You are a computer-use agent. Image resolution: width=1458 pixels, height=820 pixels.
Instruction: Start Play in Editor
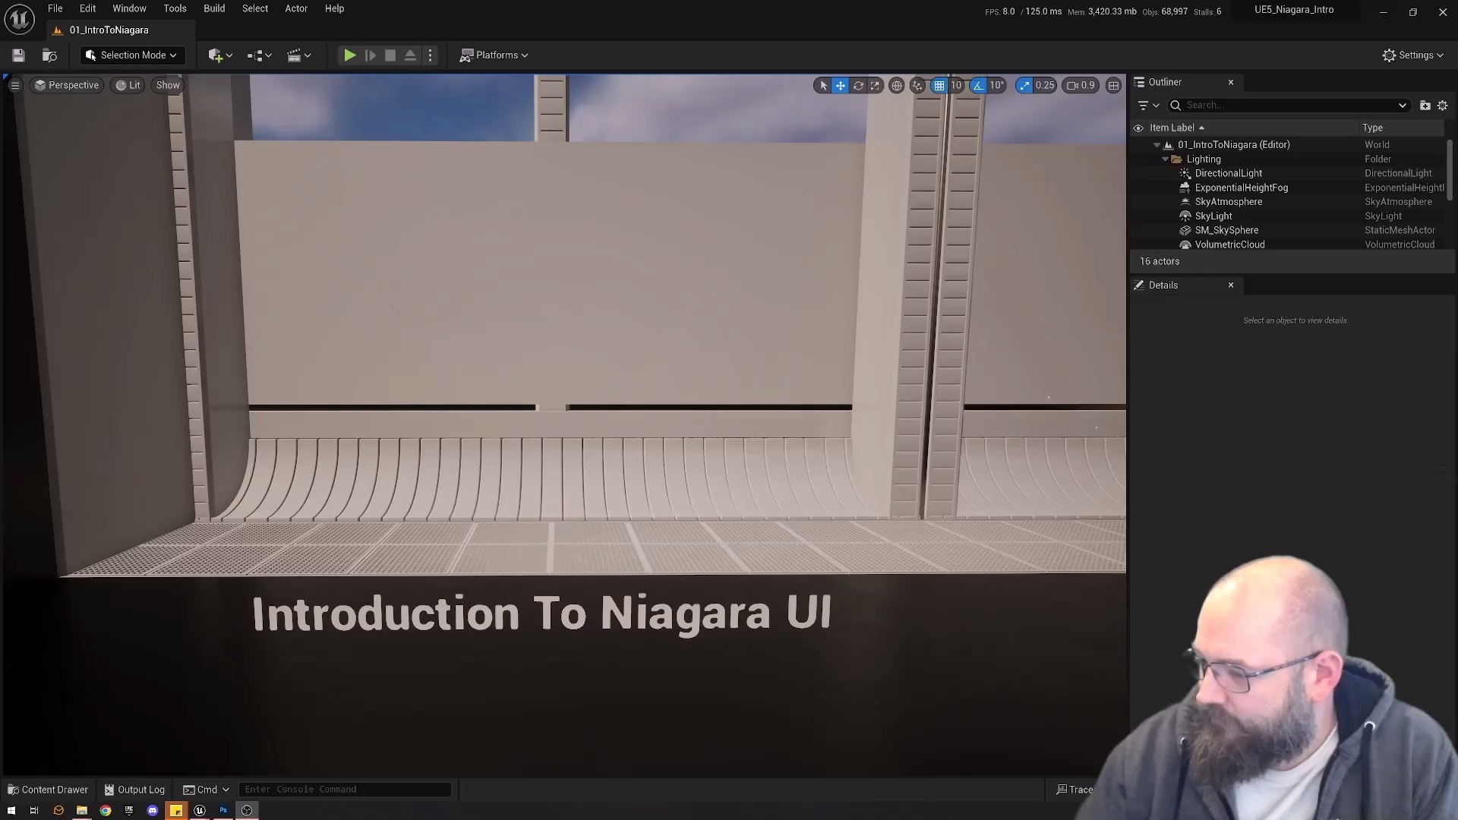pyautogui.click(x=349, y=55)
